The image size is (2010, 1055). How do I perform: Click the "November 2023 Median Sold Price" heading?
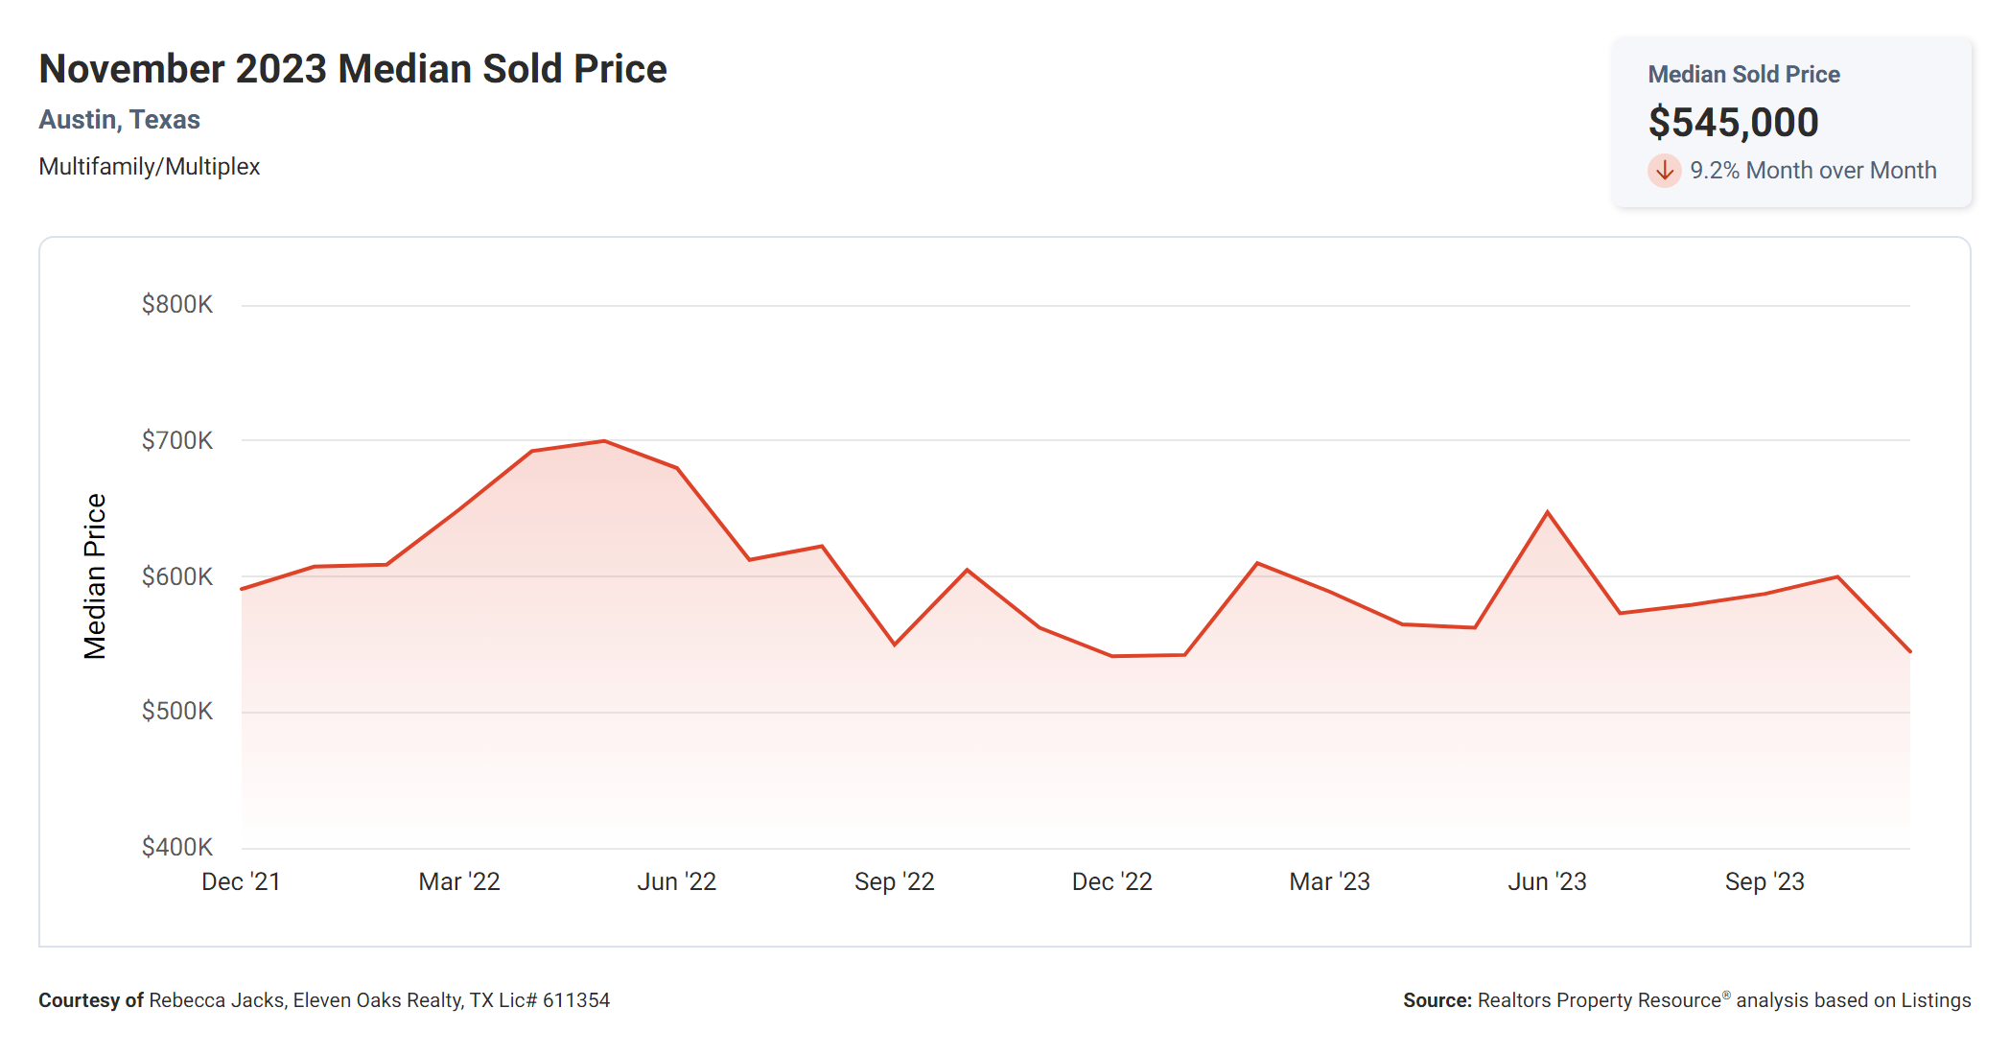point(352,69)
